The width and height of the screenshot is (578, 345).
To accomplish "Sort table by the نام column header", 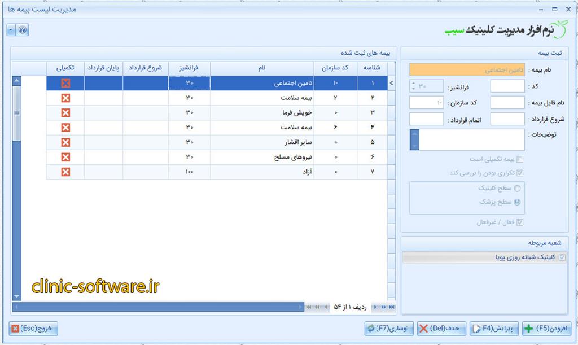I will coord(262,68).
